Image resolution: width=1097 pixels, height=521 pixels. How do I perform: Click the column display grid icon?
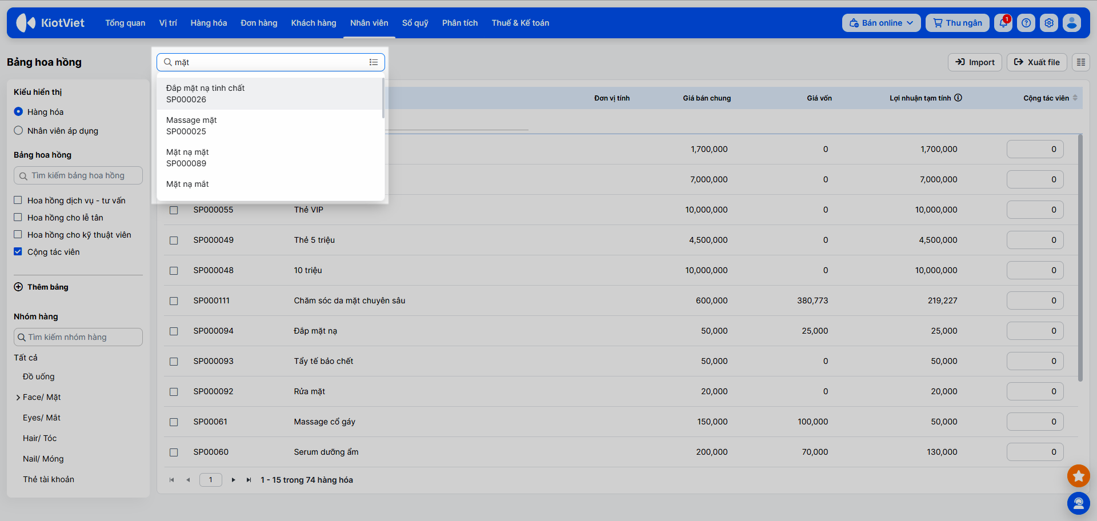point(1081,62)
